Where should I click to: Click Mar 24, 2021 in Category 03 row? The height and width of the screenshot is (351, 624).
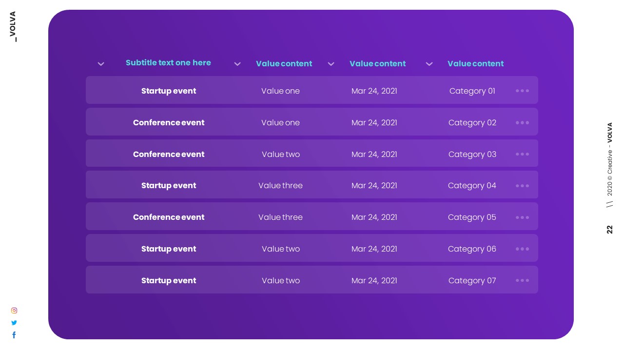click(x=374, y=154)
